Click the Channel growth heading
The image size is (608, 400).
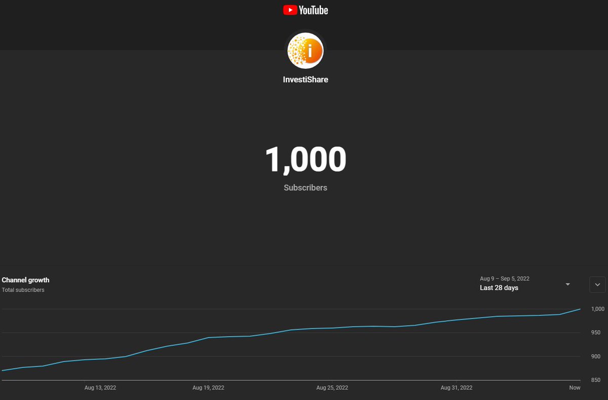(26, 280)
